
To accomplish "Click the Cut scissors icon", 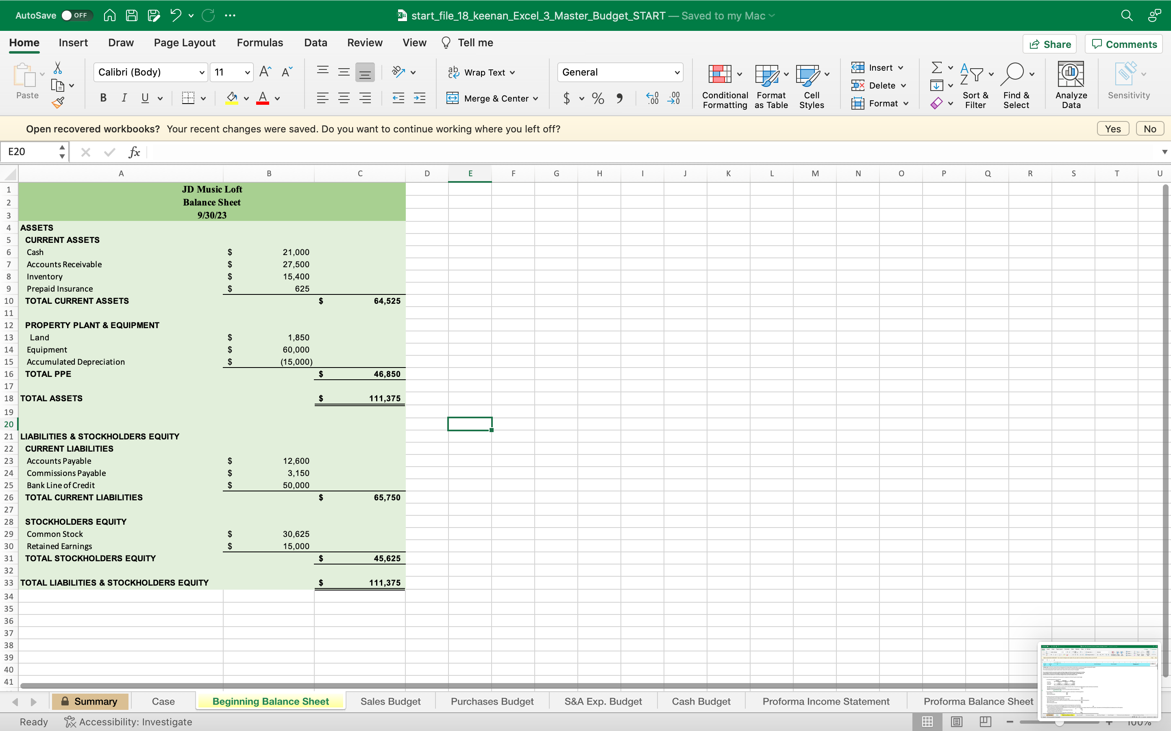I will pos(58,68).
